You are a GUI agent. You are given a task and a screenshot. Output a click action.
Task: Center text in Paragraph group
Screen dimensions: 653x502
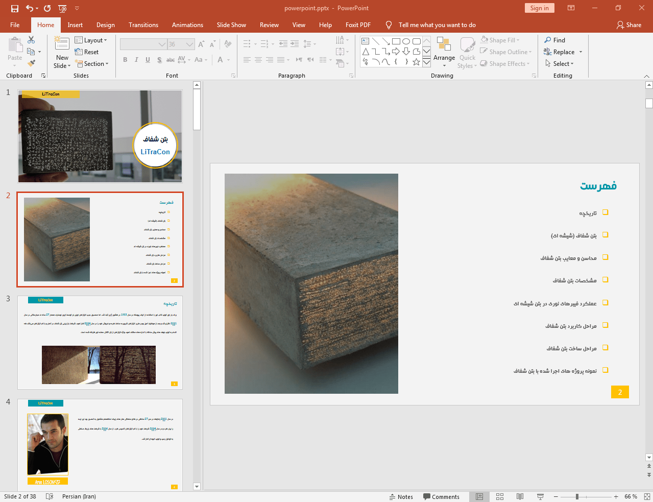(258, 60)
